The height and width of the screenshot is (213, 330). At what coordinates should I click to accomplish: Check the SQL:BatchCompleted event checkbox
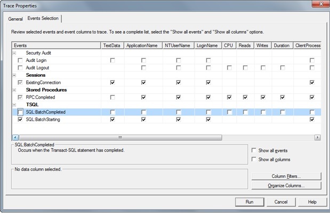[20, 112]
